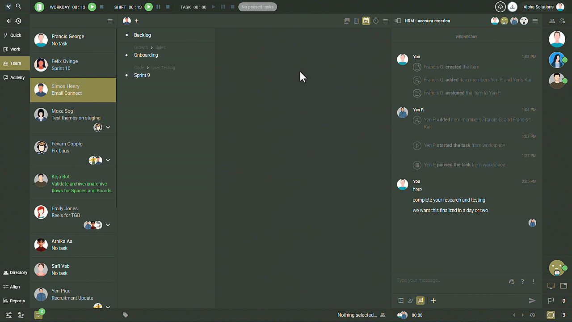Click the No paused tasks button
The height and width of the screenshot is (322, 572).
point(257,7)
